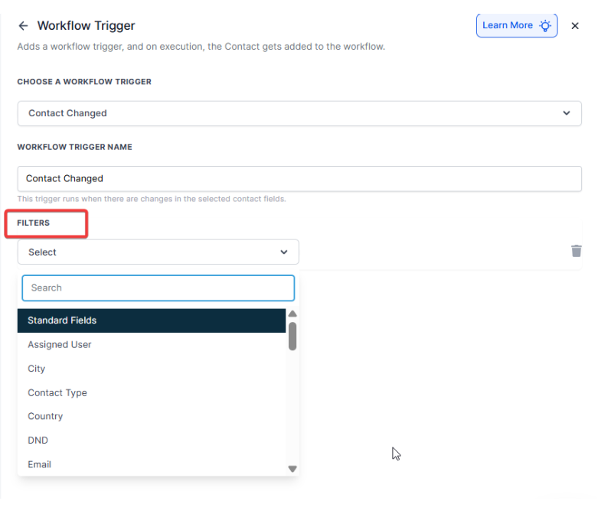
Task: Delete the filter with the trash icon
Action: pyautogui.click(x=577, y=251)
